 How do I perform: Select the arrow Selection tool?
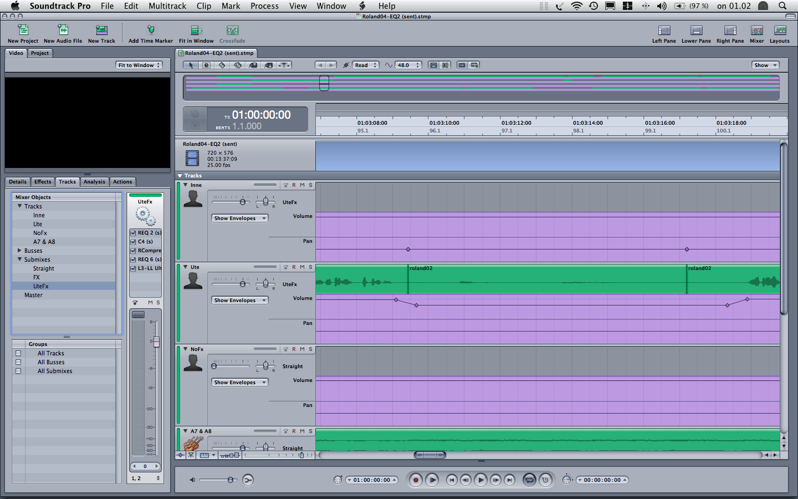click(191, 65)
